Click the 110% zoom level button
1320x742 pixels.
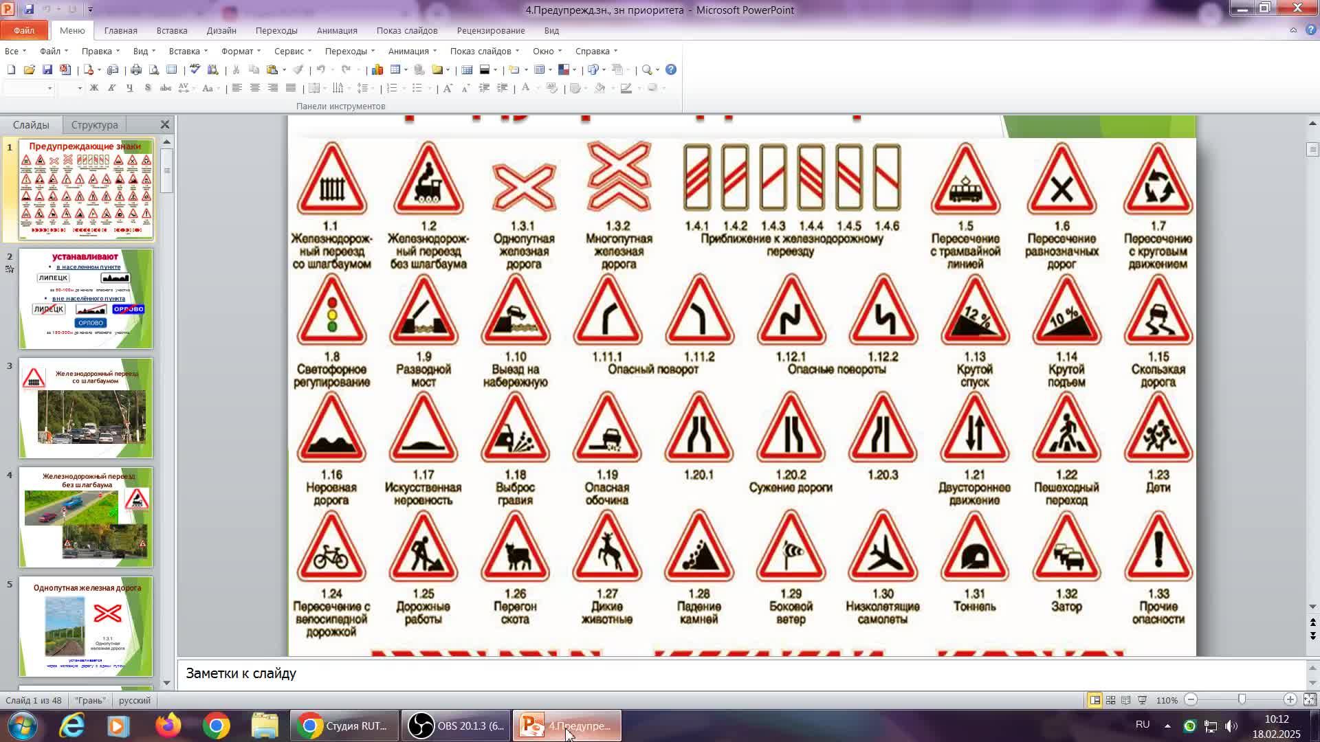tap(1167, 700)
